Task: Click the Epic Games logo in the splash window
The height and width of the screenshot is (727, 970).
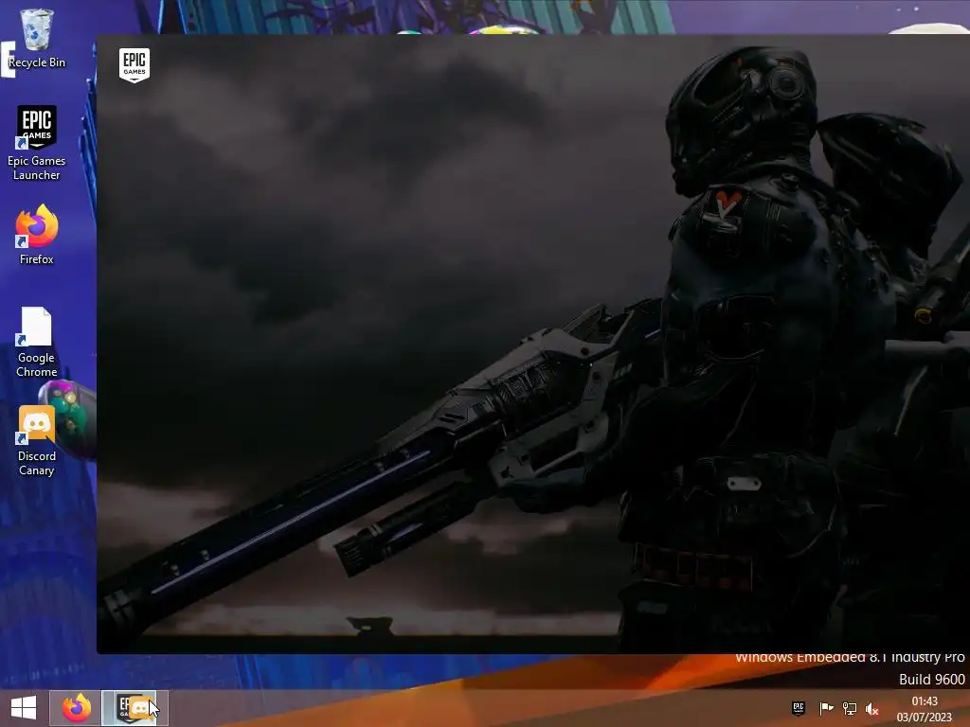Action: [135, 65]
